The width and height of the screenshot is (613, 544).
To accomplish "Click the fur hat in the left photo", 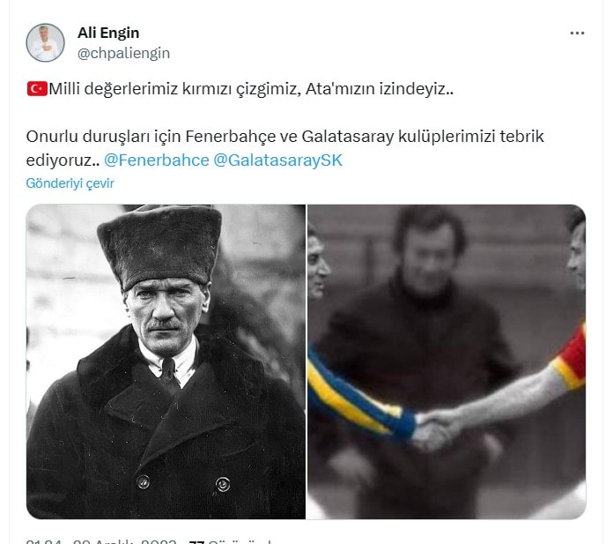I will (160, 246).
